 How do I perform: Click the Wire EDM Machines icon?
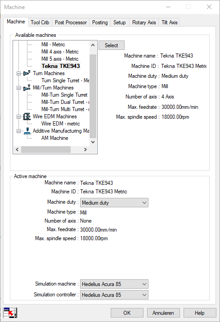27,116
